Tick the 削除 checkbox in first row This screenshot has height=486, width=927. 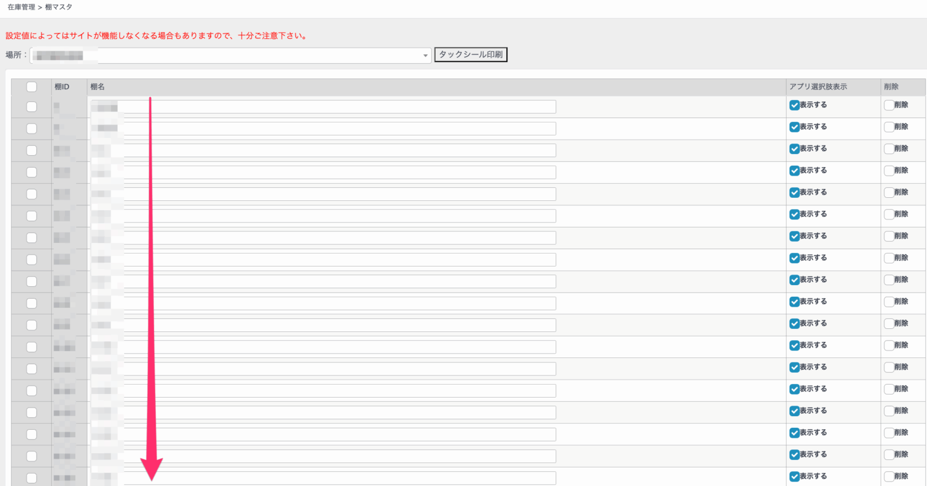tap(889, 105)
